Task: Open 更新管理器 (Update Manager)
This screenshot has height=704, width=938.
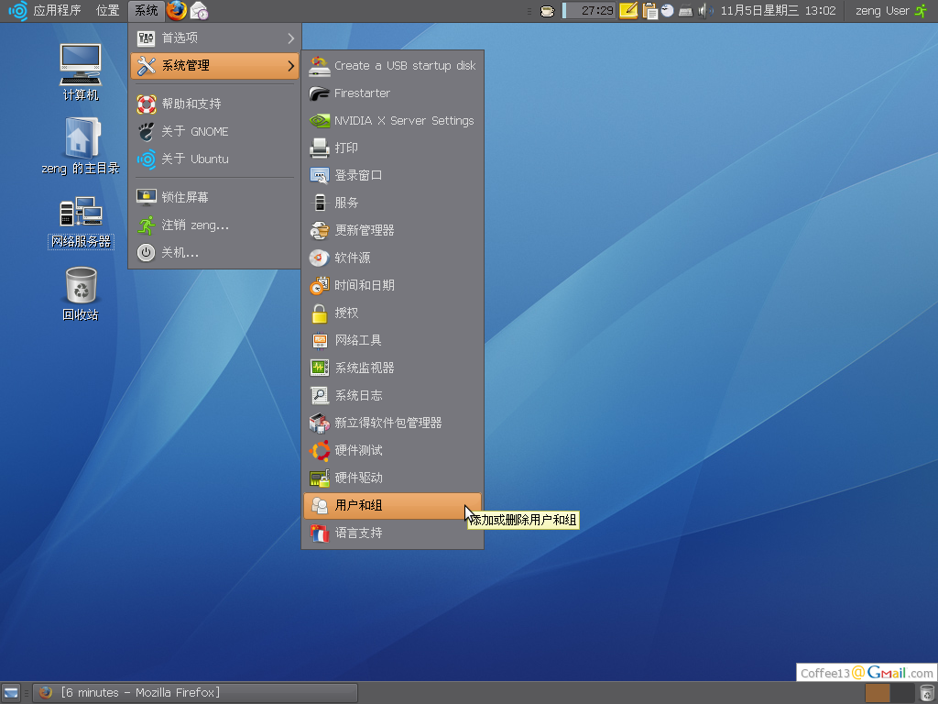Action: coord(392,230)
